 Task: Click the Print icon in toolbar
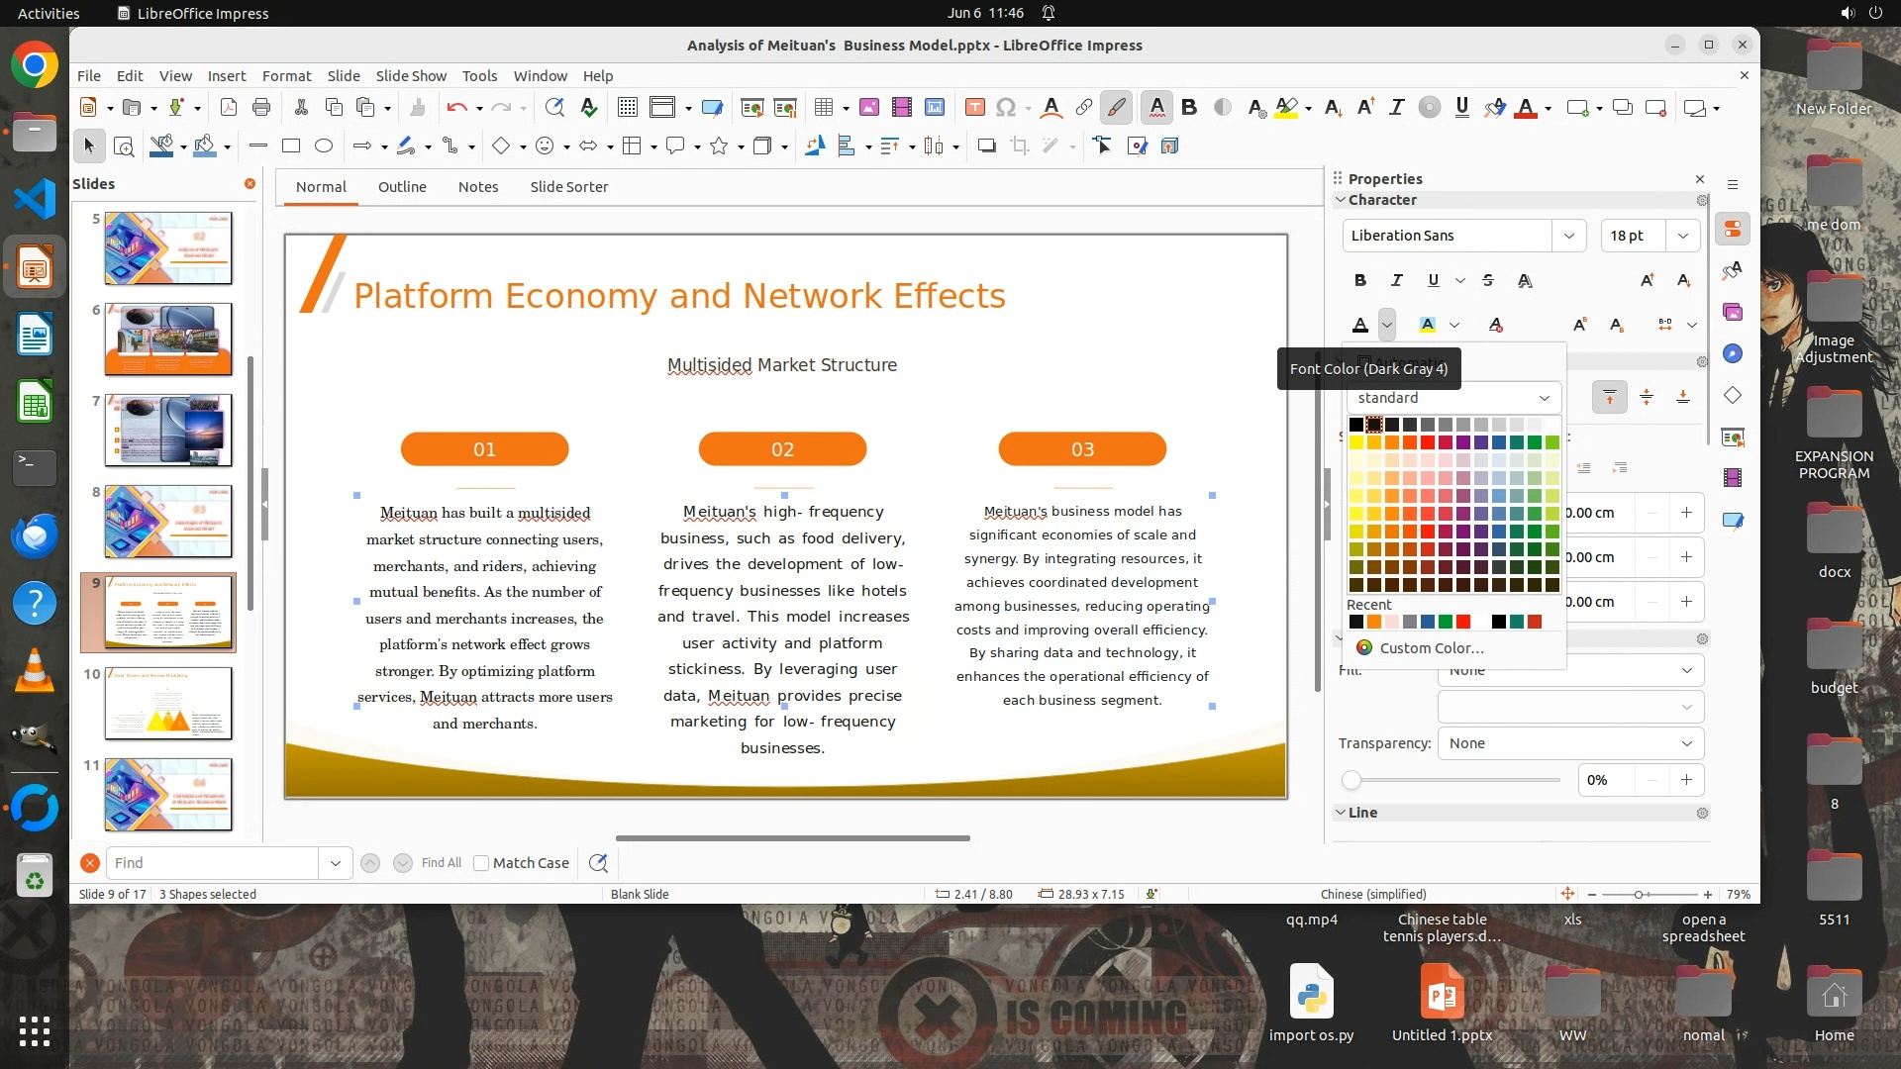point(261,108)
